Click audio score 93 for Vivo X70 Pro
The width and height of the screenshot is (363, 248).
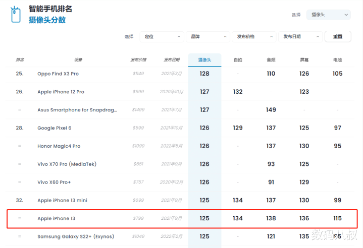tap(271, 164)
